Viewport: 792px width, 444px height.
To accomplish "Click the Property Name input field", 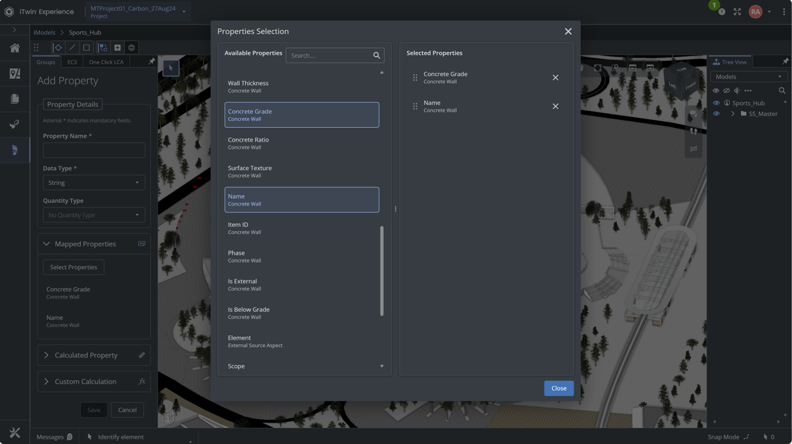I will 94,150.
